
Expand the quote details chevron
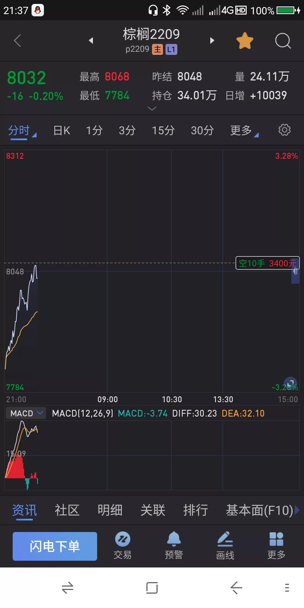pos(152,108)
